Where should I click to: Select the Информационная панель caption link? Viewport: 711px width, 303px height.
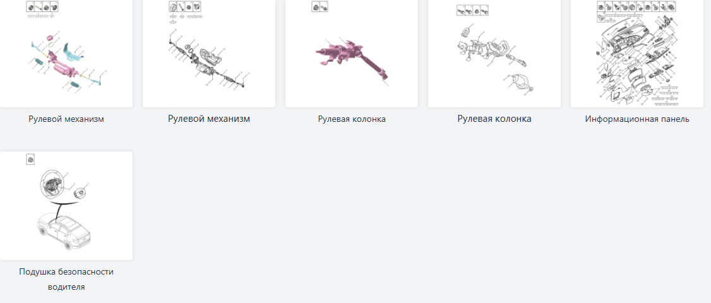pyautogui.click(x=637, y=119)
